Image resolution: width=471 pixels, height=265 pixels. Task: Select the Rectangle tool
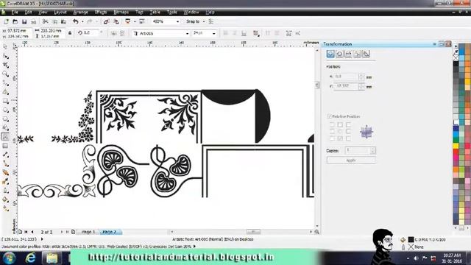point(5,101)
